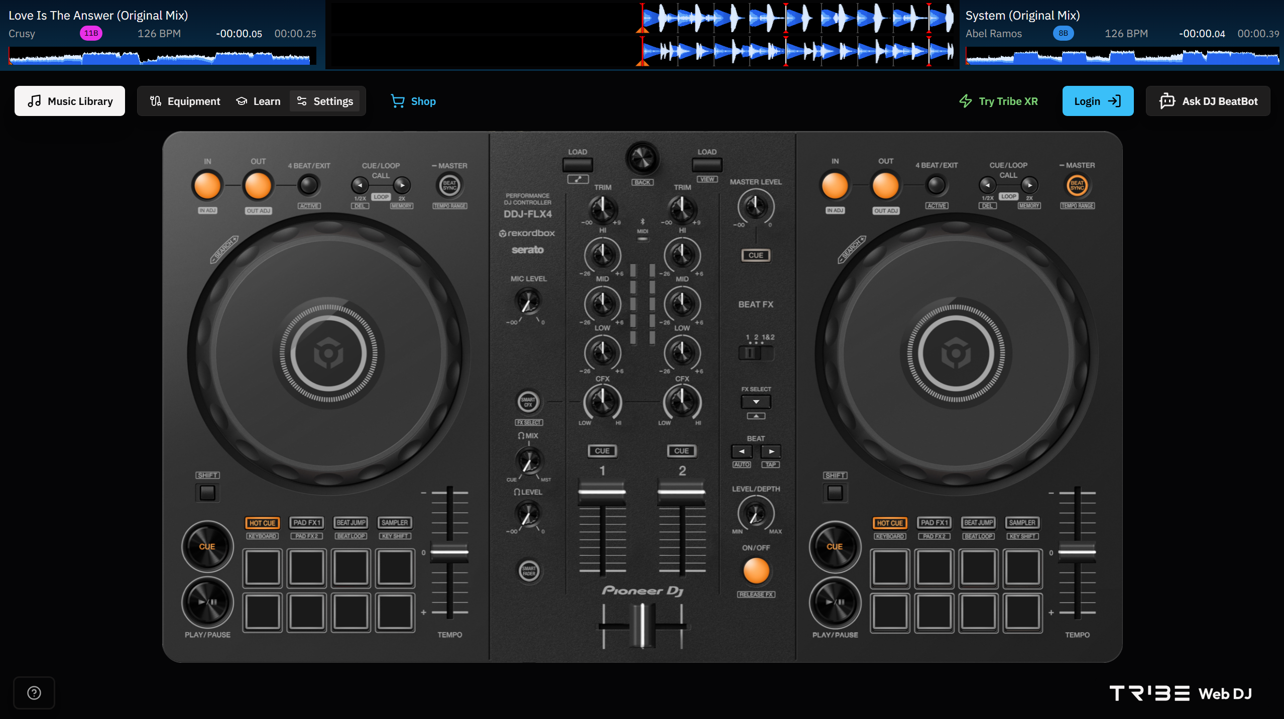
Task: Halve loop with left deck 1/2X button
Action: pyautogui.click(x=360, y=185)
